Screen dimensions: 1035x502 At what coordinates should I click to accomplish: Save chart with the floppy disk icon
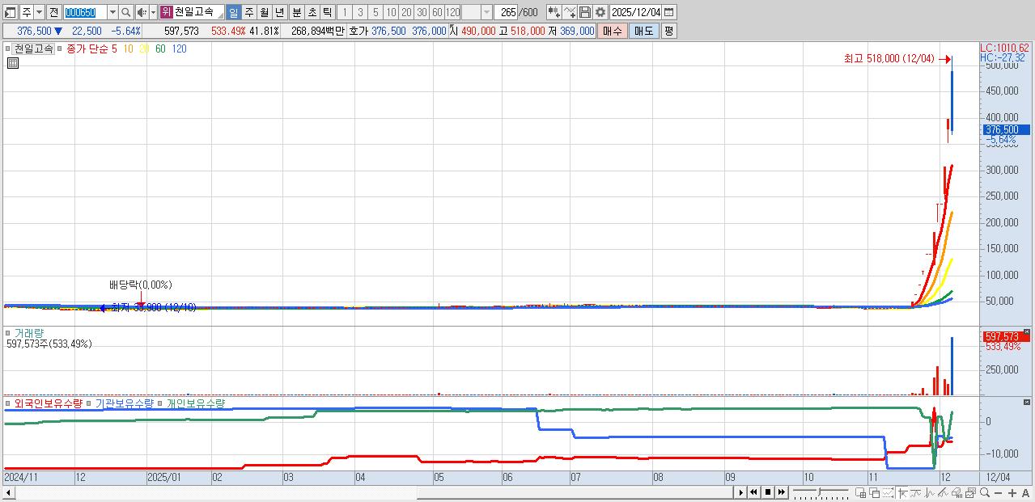pyautogui.click(x=585, y=12)
